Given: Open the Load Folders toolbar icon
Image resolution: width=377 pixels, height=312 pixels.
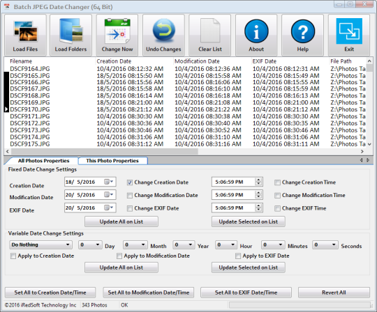Looking at the screenshot, I should (71, 31).
